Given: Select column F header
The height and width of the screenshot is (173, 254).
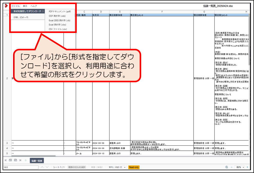Looking at the screenshot, I should [162, 12].
